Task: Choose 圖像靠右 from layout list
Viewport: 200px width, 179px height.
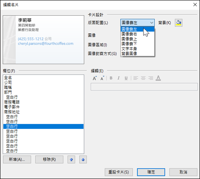Action: [x=138, y=34]
